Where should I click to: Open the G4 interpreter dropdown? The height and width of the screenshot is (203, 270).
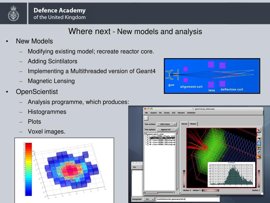tap(149, 199)
